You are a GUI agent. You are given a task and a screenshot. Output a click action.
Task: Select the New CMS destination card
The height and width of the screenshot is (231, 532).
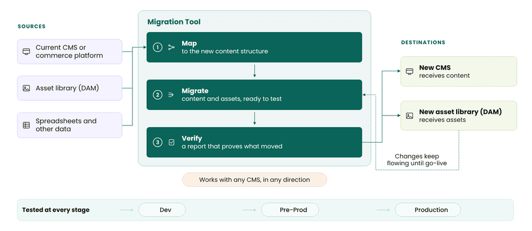point(459,71)
